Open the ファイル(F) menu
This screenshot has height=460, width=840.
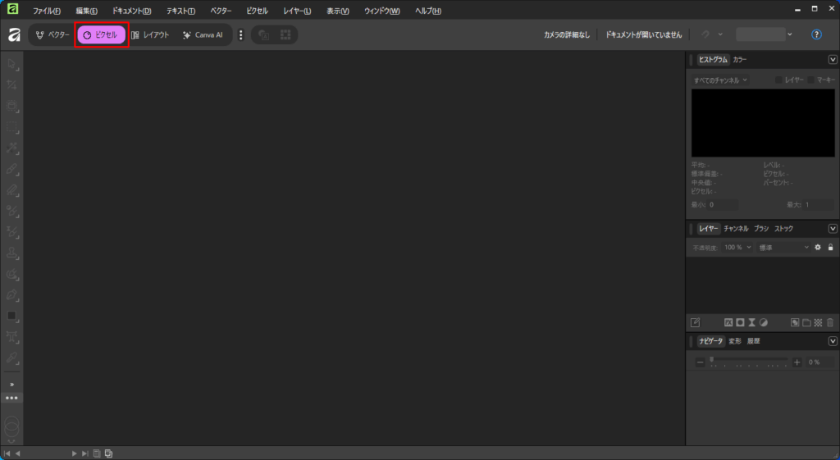(47, 11)
